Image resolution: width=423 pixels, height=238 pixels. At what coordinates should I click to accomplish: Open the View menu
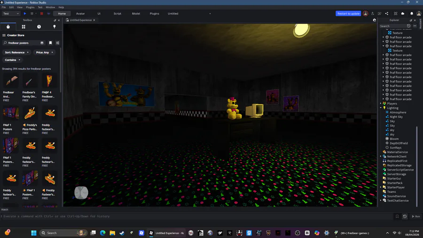20,7
